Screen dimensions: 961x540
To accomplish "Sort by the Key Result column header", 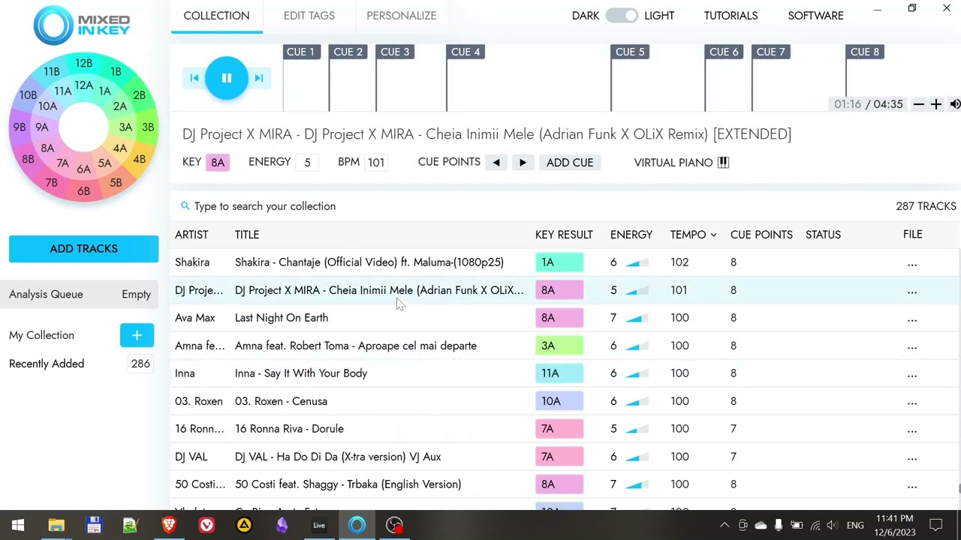I will [x=564, y=235].
